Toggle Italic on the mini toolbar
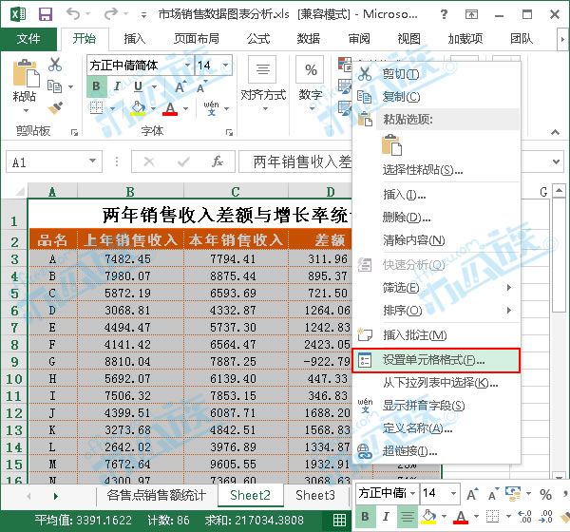Viewport: 570px width, 532px height. tap(386, 516)
